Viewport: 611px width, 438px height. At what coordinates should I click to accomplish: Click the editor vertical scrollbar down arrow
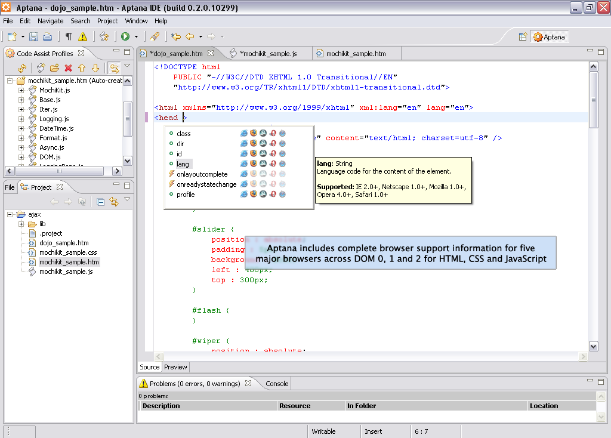pos(593,346)
